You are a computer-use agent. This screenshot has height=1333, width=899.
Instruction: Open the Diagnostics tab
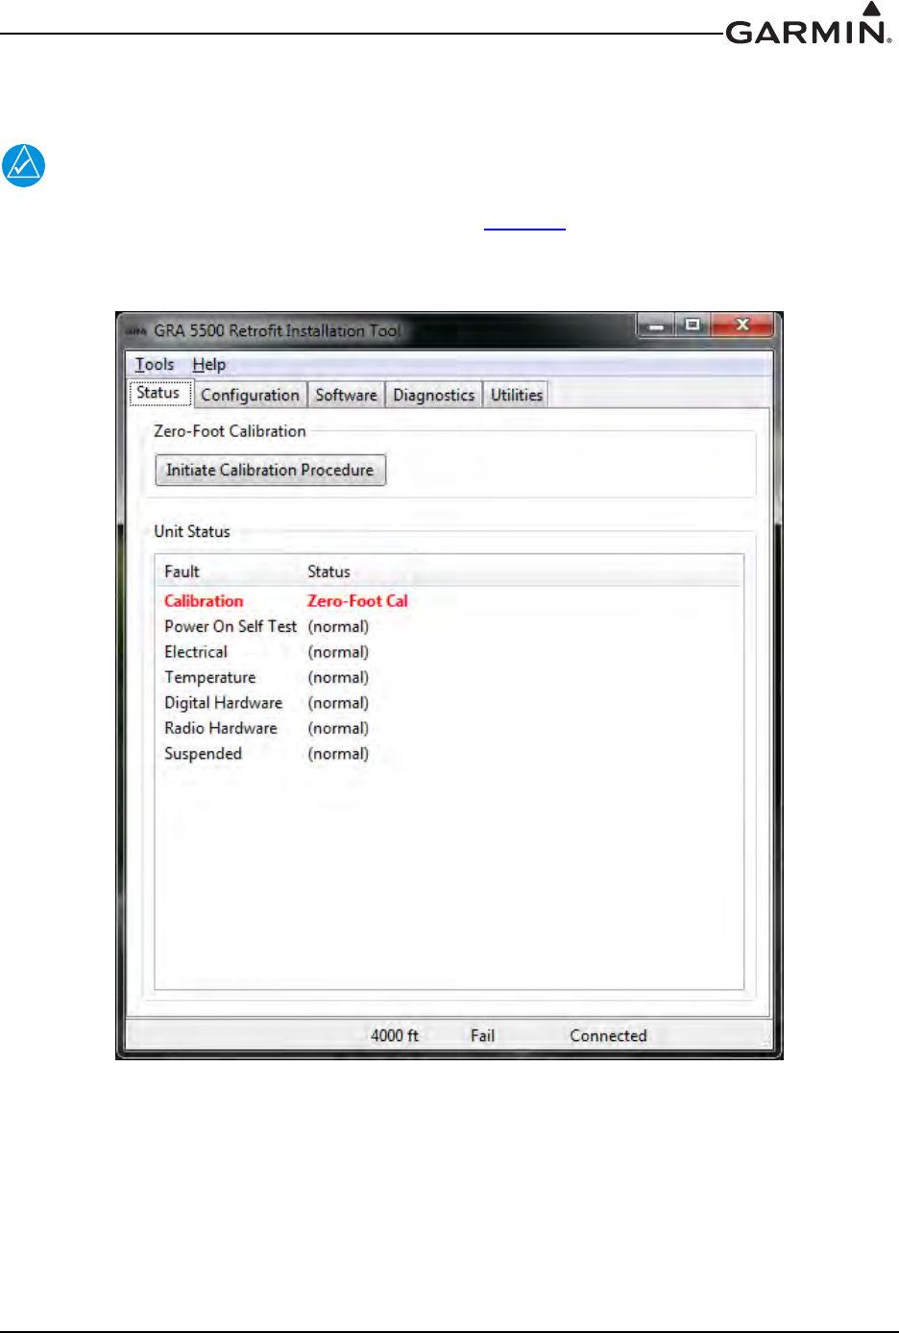(433, 395)
